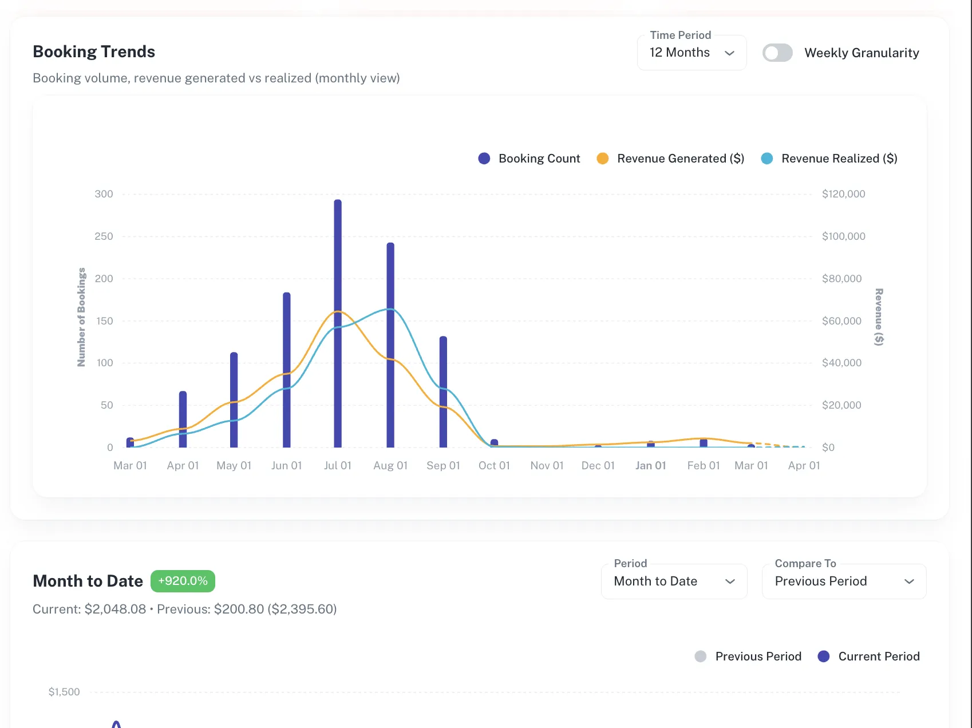Screen dimensions: 972x728
Task: Click the Revenue Generated ($) legend dot
Action: click(x=603, y=159)
